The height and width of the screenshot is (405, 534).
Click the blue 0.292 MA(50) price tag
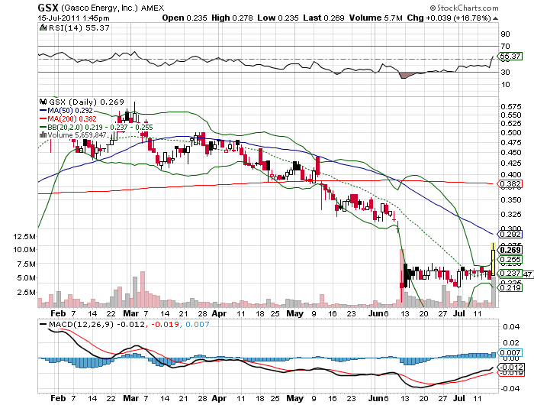click(x=510, y=234)
